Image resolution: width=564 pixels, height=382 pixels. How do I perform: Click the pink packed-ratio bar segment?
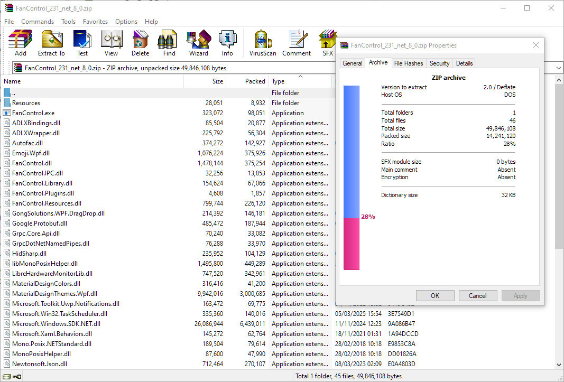pos(352,244)
